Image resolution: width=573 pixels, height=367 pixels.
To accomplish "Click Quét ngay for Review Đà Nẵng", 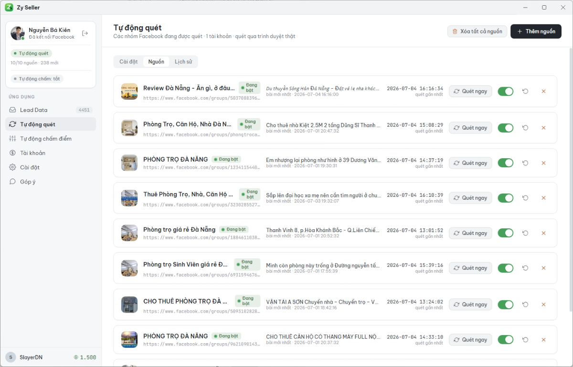I will tap(470, 91).
